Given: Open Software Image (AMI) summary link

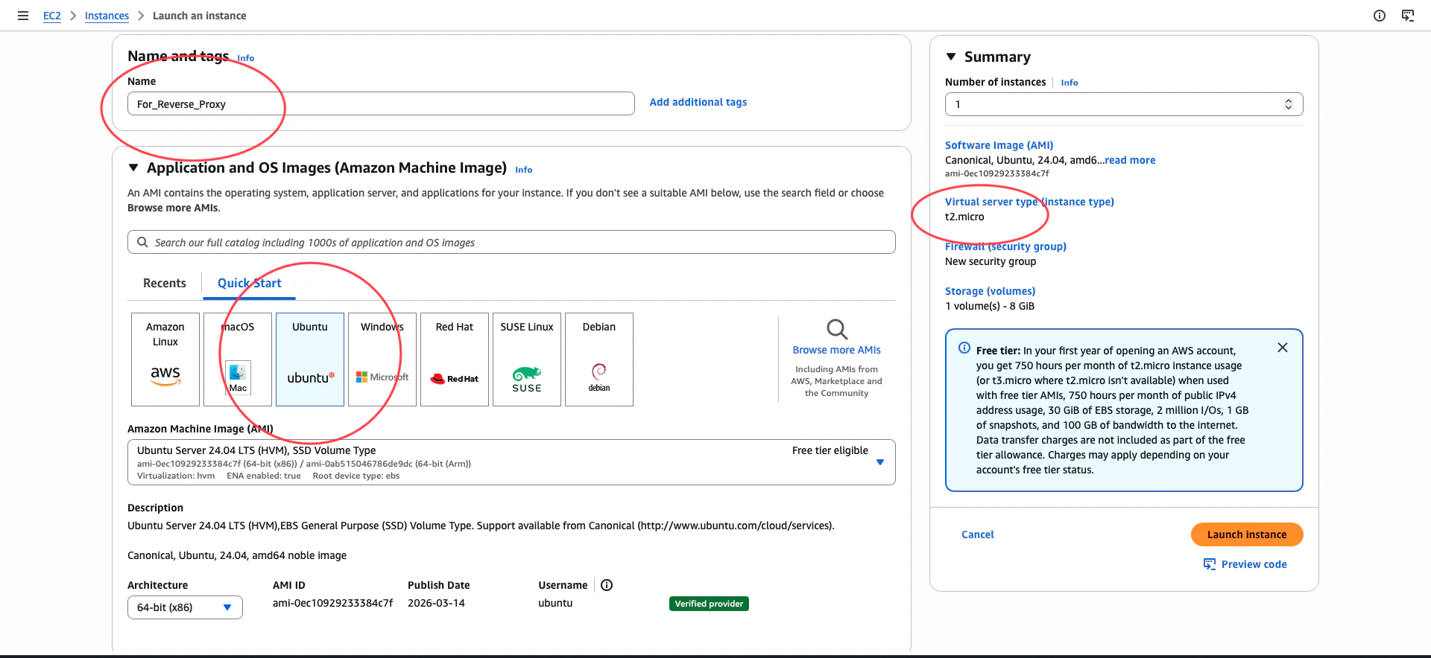Looking at the screenshot, I should click(999, 145).
